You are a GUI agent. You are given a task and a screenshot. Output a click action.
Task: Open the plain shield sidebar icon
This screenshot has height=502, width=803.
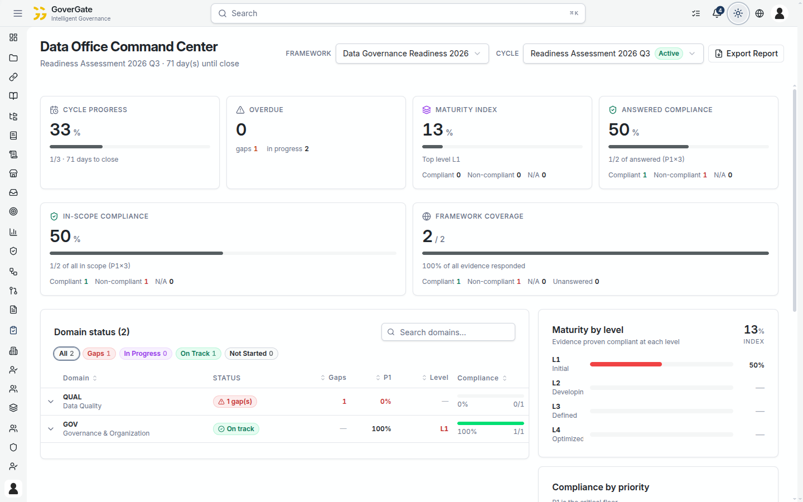click(x=13, y=447)
